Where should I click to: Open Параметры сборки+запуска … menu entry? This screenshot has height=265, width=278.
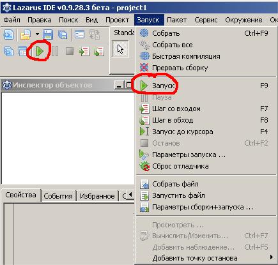coord(206,207)
